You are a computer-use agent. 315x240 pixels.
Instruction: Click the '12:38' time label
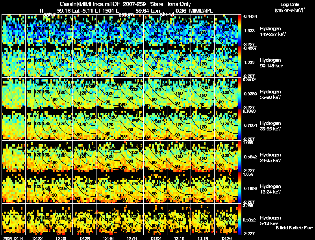85,238
